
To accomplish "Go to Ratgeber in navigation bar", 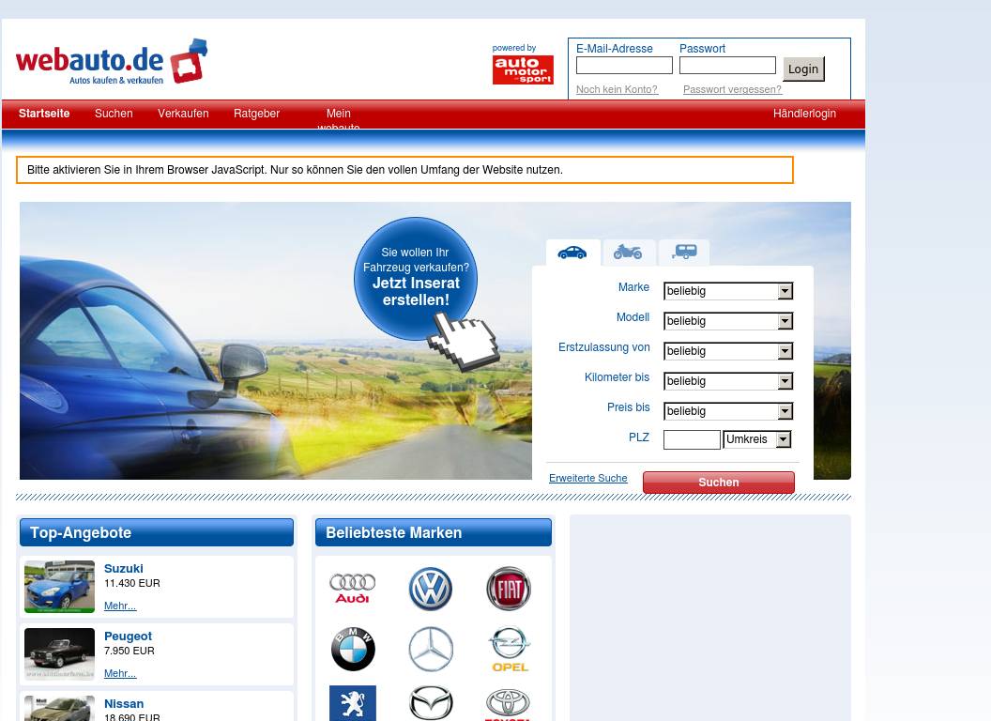I will (x=256, y=114).
